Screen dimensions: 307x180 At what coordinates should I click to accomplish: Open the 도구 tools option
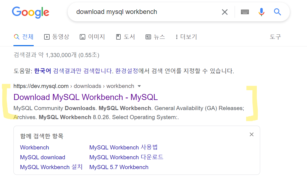(x=275, y=37)
